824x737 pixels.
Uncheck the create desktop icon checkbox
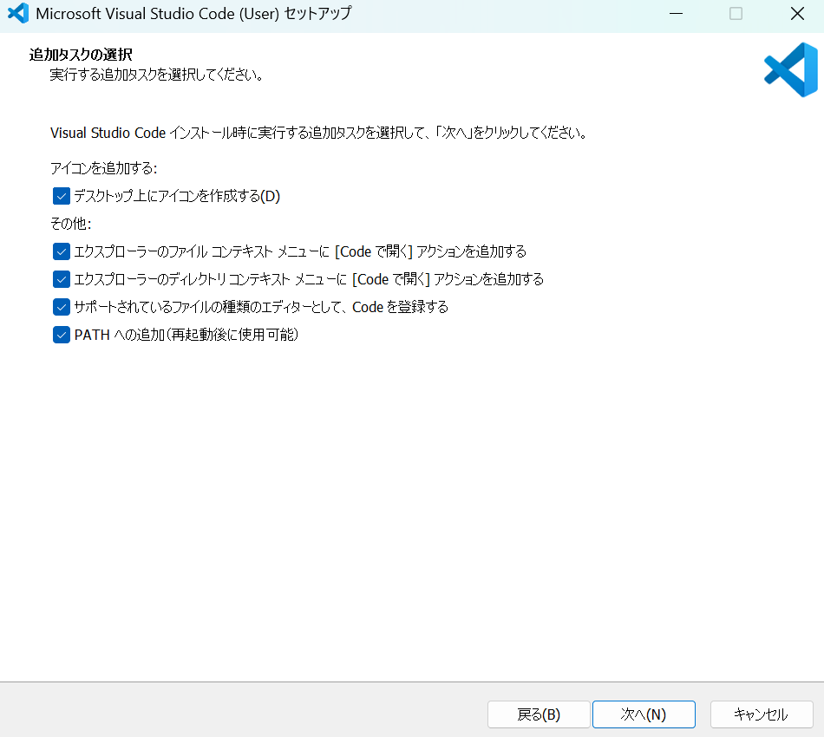click(62, 197)
